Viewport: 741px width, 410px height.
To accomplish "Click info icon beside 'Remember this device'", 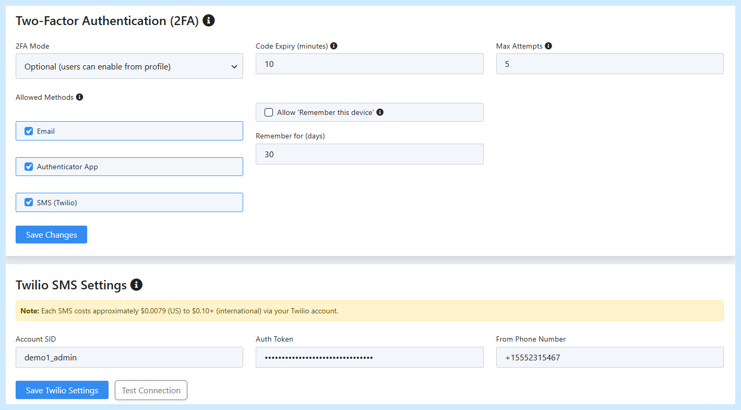I will pyautogui.click(x=380, y=112).
